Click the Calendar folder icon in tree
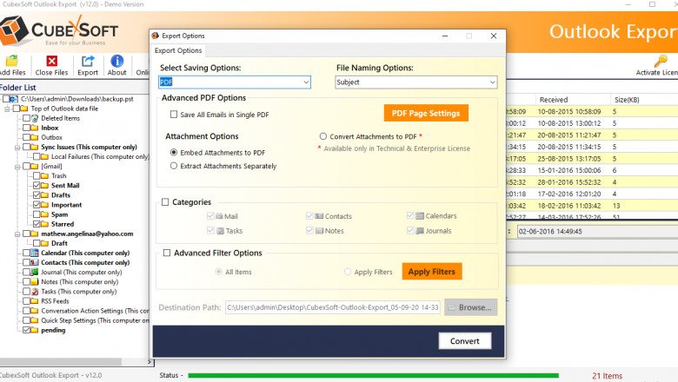The image size is (678, 382). coord(34,253)
